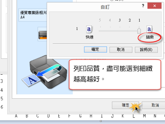Screen dimensions: 165x124
Task: Click the 優質專業級相片 A4 media info box
Action: click(x=33, y=15)
